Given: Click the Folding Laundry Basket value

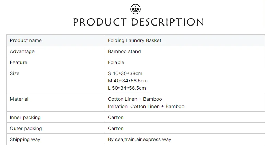Looking at the screenshot, I should click(134, 40).
